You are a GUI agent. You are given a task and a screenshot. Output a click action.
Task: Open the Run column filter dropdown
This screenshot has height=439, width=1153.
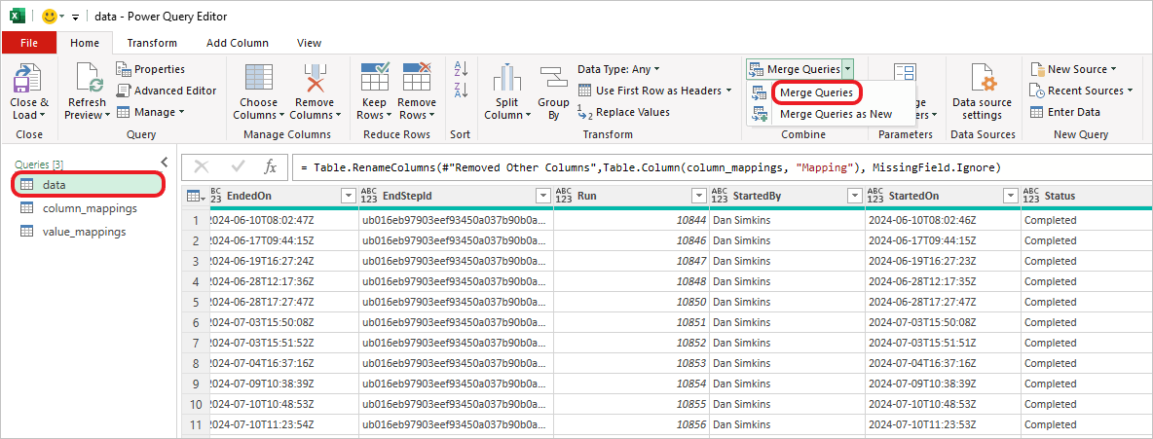click(698, 197)
